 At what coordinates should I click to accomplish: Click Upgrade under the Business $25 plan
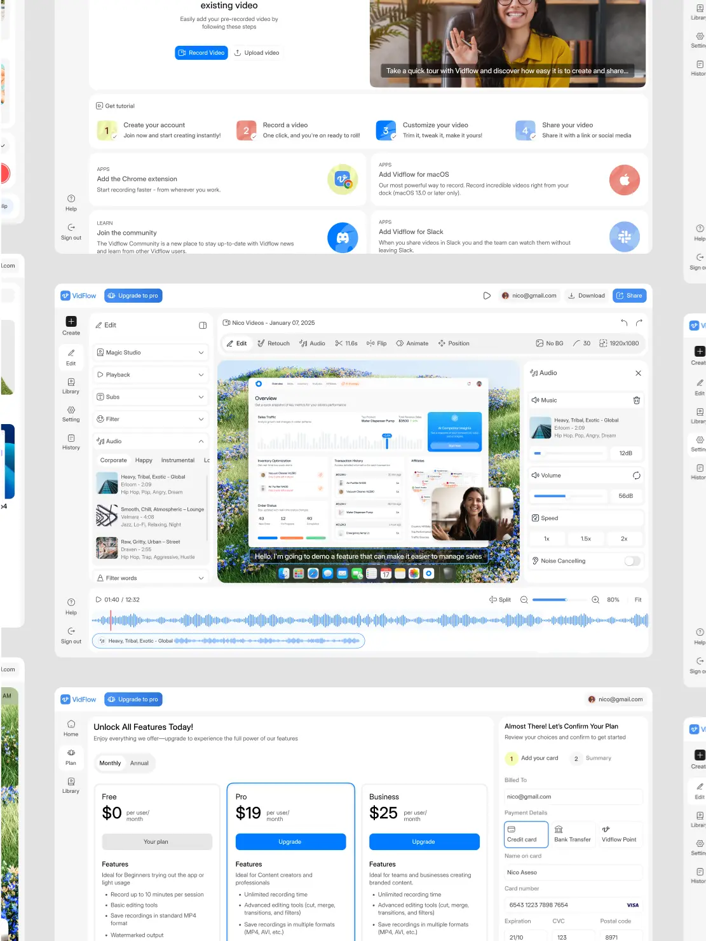click(x=424, y=842)
